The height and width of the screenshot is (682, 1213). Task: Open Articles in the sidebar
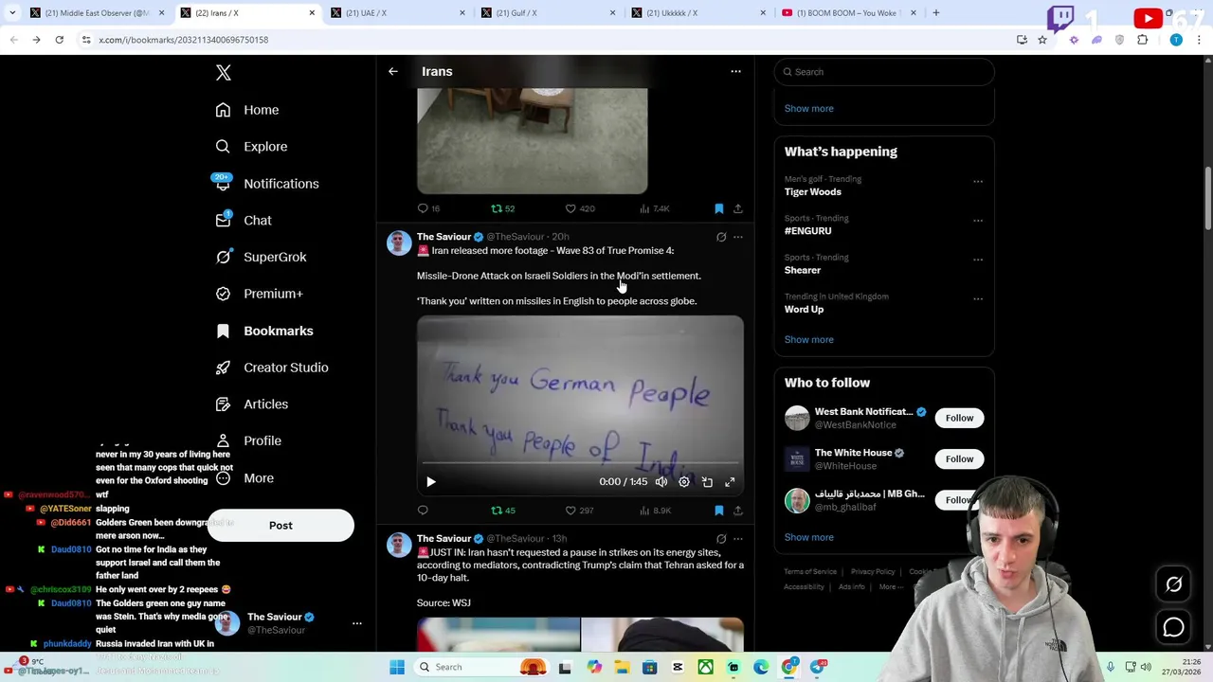(x=252, y=404)
